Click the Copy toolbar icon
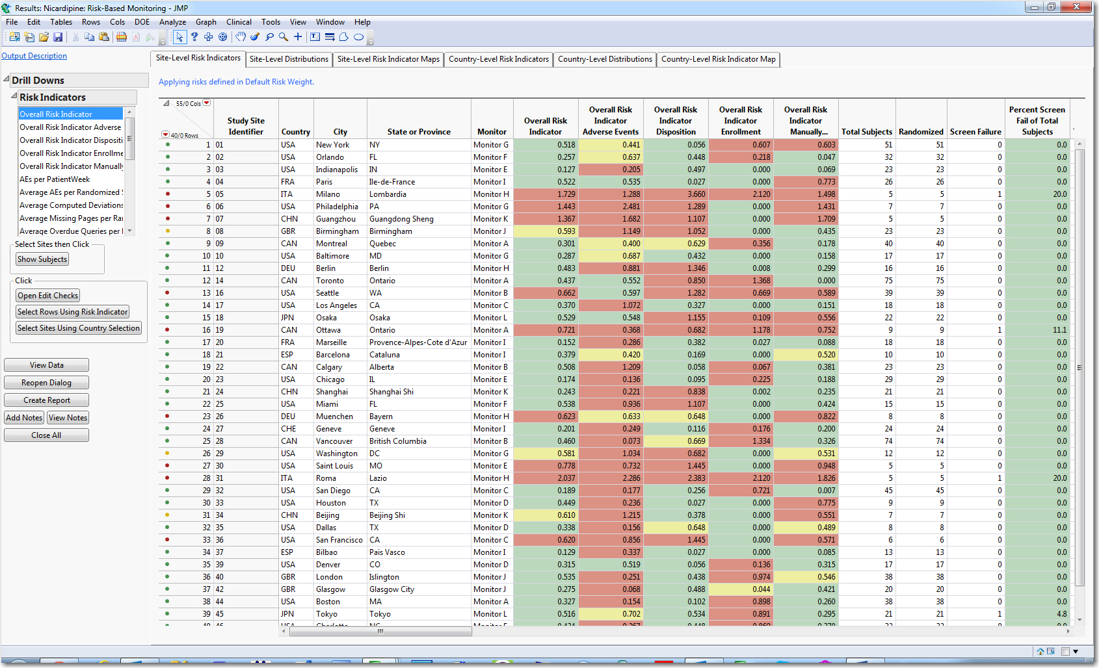1099x668 pixels. pyautogui.click(x=90, y=37)
